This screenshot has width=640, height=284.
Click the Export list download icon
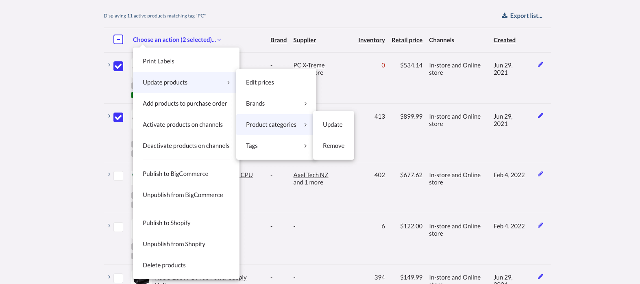click(x=504, y=15)
